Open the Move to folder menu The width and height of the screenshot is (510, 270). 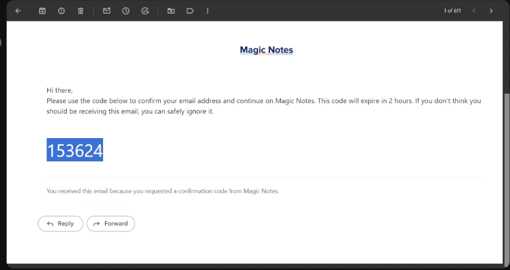coord(171,11)
